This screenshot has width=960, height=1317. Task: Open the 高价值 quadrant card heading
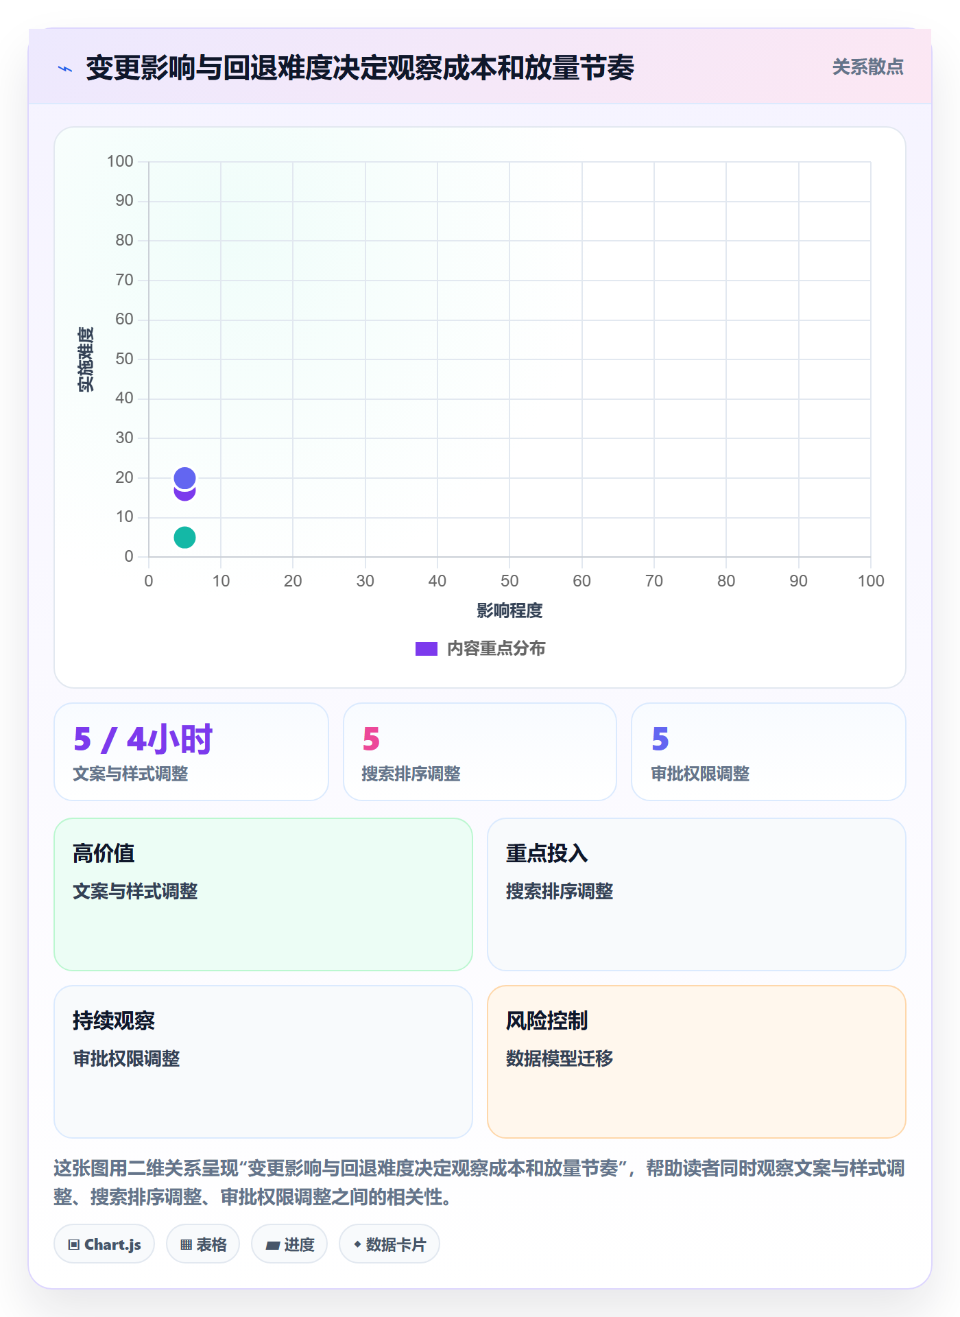pyautogui.click(x=104, y=853)
